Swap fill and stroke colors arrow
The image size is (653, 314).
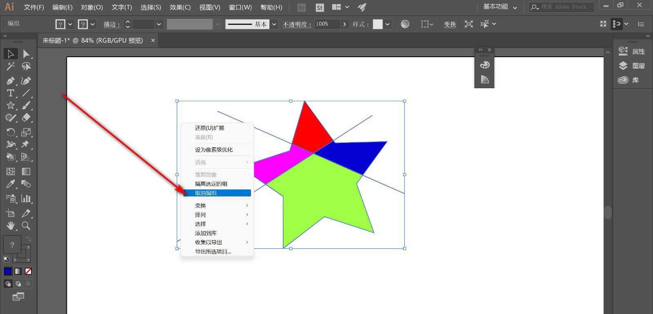click(x=28, y=239)
